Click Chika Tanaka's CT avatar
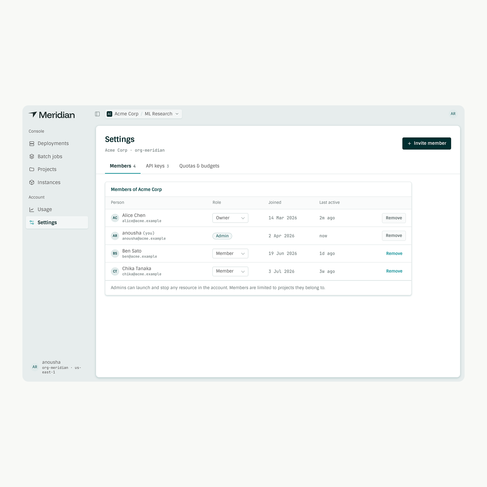The width and height of the screenshot is (487, 487). (115, 271)
